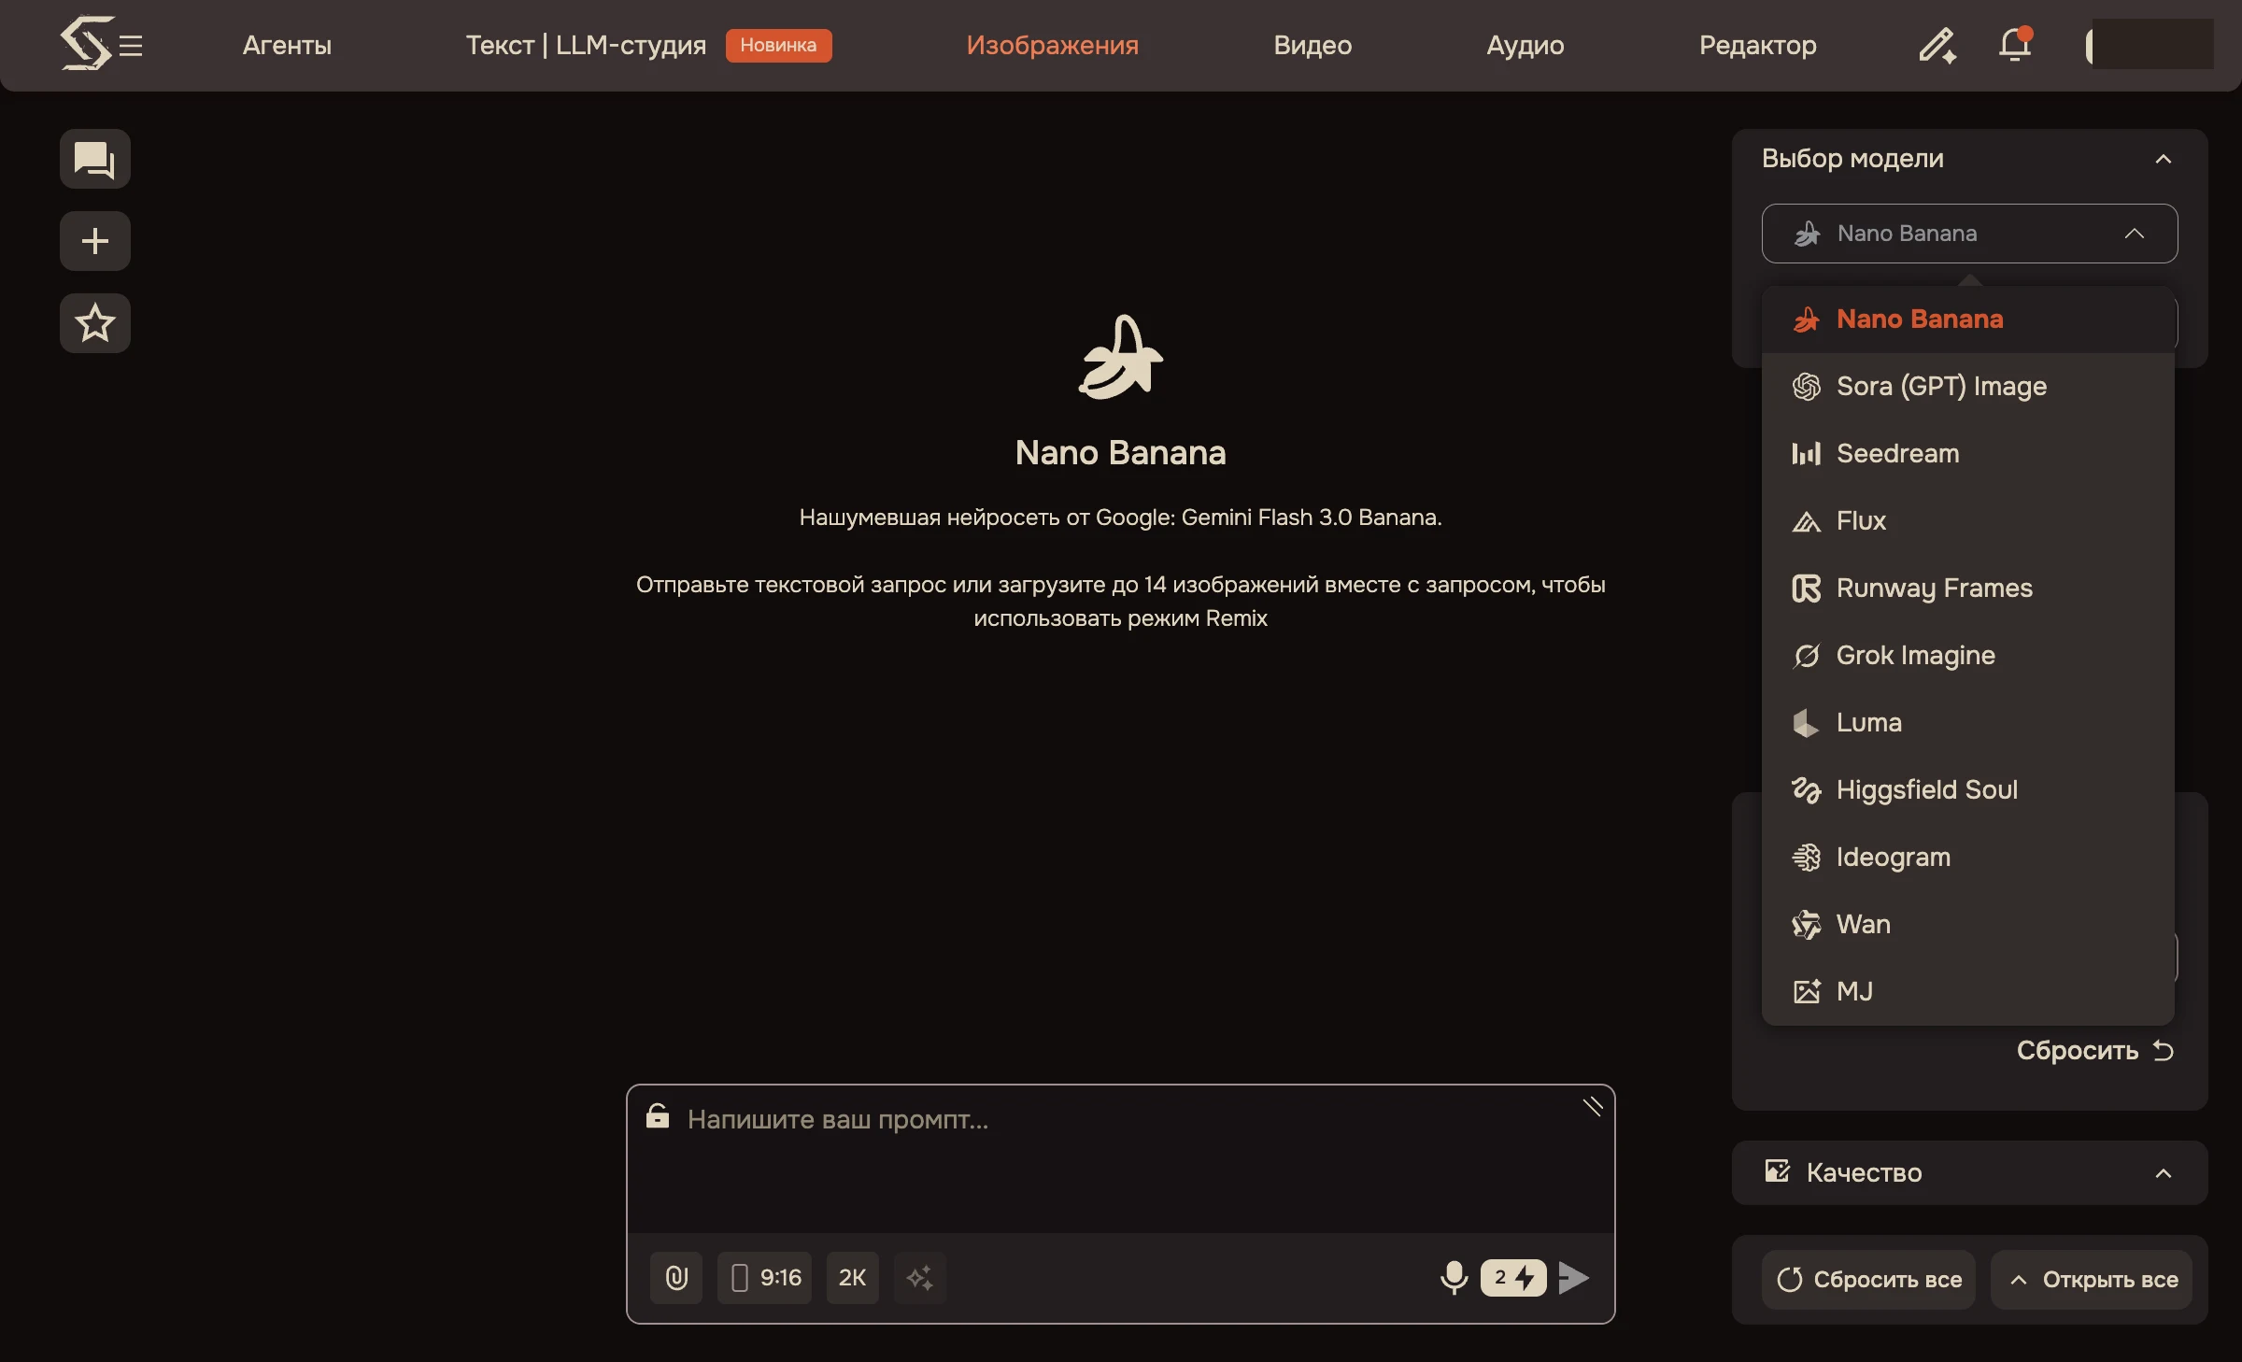Click the sparkle prompt enhancer icon
Image resolution: width=2242 pixels, height=1362 pixels.
(920, 1278)
